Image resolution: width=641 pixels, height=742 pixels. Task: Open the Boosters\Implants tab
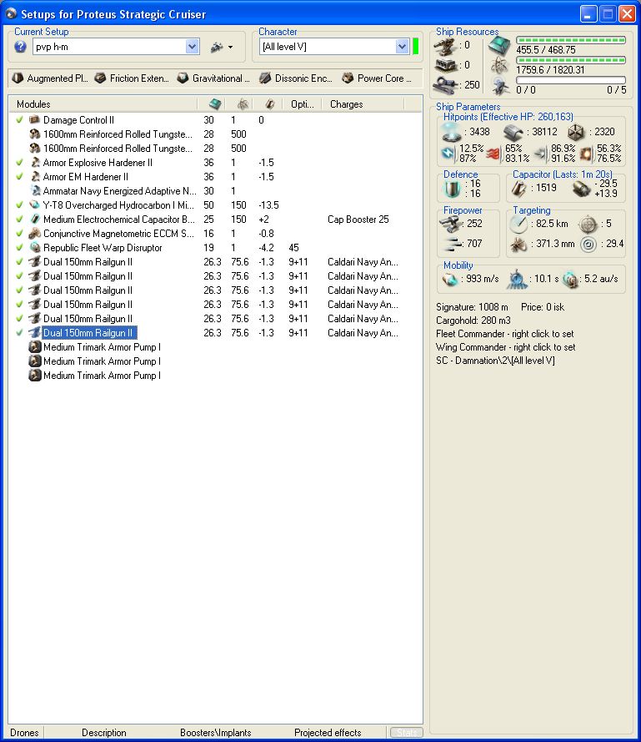(x=216, y=733)
